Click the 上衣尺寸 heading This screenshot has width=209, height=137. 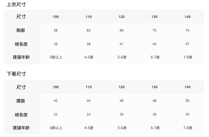[16, 4]
